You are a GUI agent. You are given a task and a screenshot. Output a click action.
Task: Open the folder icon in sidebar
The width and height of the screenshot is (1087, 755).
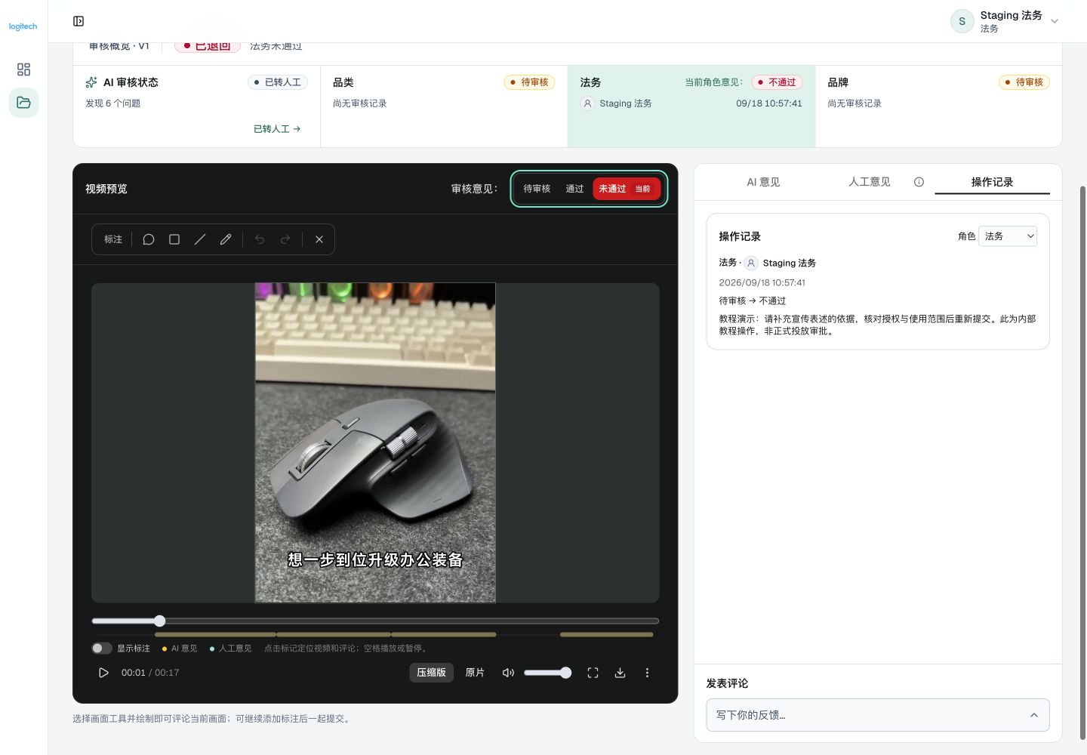tap(23, 103)
